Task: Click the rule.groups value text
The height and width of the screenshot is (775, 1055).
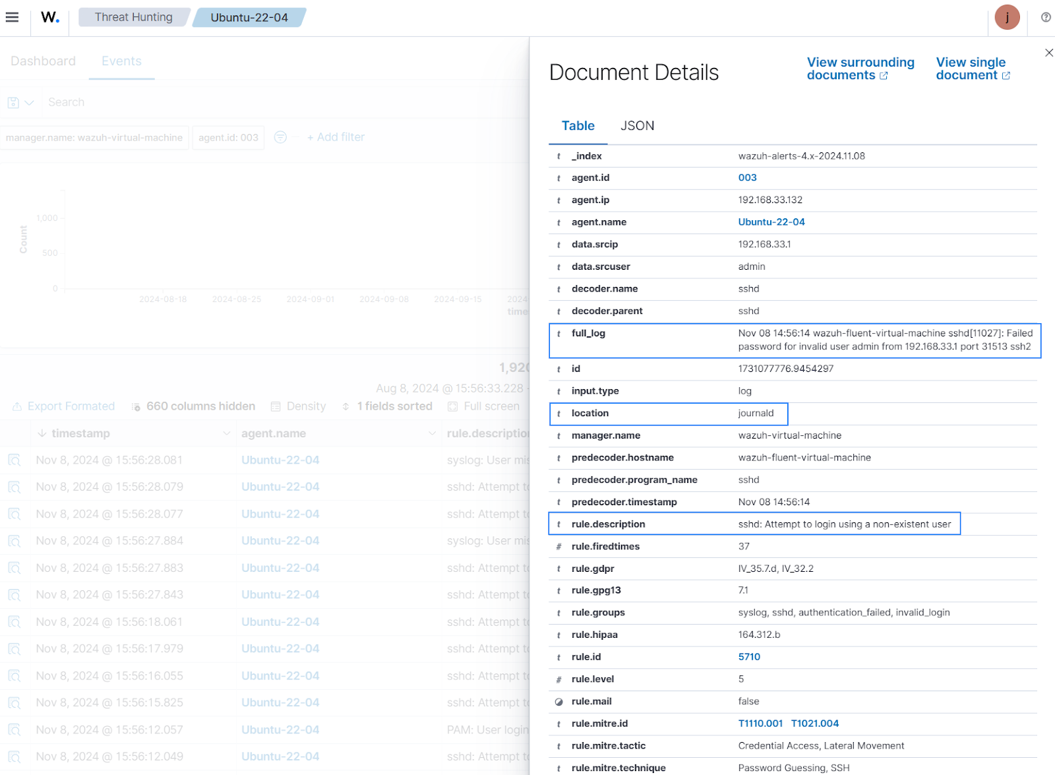Action: (844, 613)
